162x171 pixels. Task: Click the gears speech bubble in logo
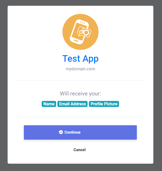point(84,32)
